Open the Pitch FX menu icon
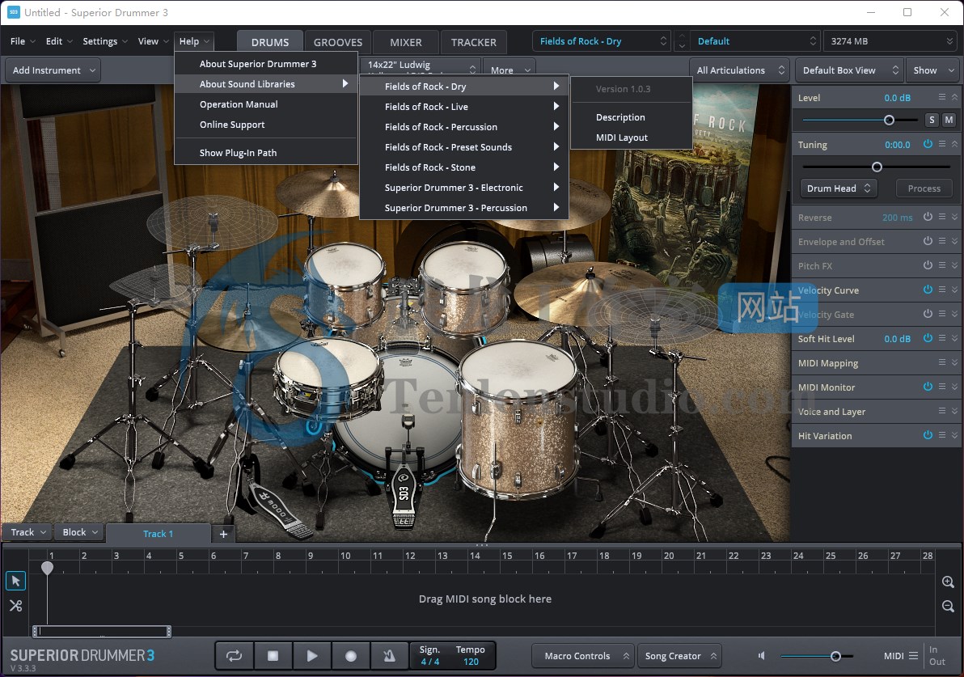The height and width of the screenshot is (677, 964). 942,265
